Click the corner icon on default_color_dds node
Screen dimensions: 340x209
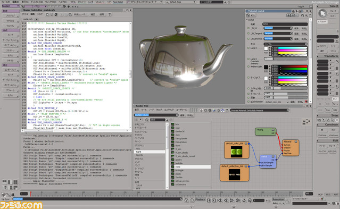pyautogui.click(x=246, y=143)
